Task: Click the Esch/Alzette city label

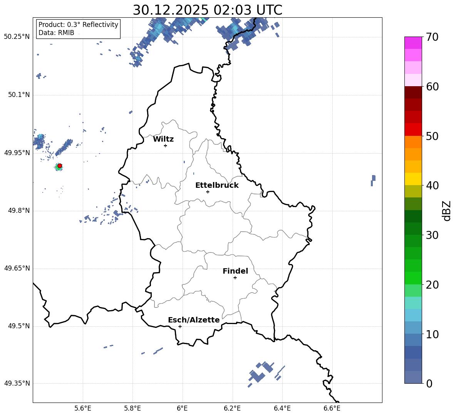Action: tap(194, 320)
